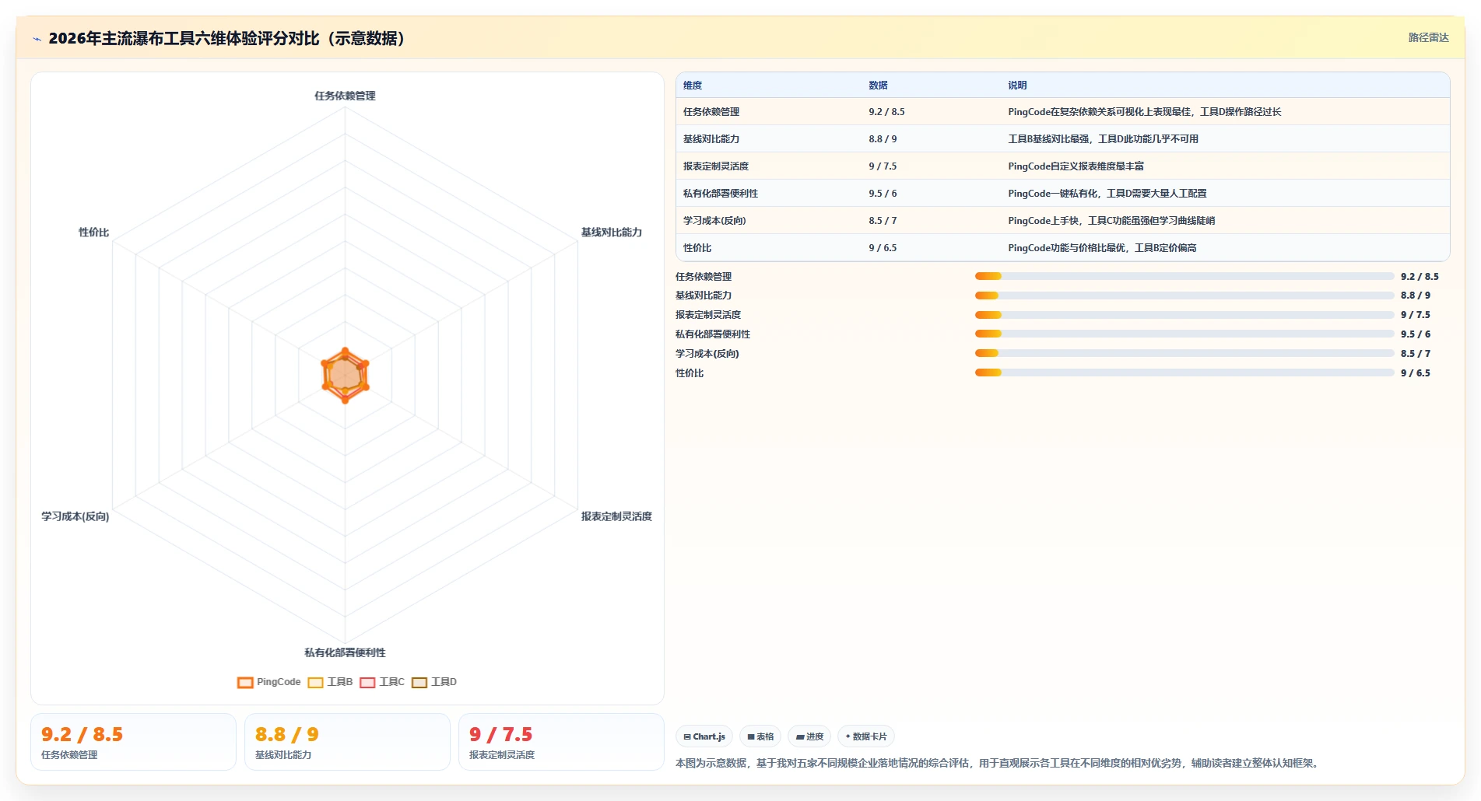This screenshot has width=1481, height=801.
Task: Click table data value 9 / 6.5
Action: coord(883,248)
